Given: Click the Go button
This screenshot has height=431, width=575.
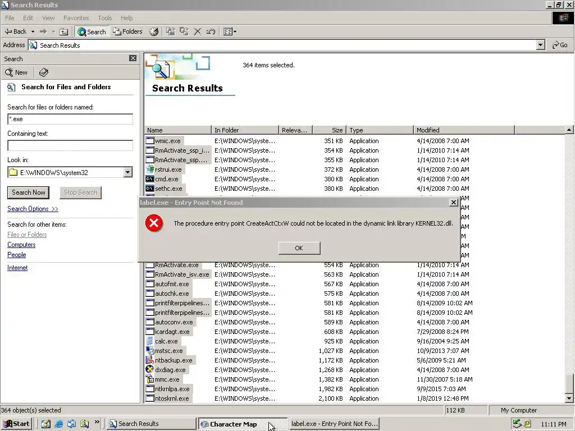Looking at the screenshot, I should [560, 45].
